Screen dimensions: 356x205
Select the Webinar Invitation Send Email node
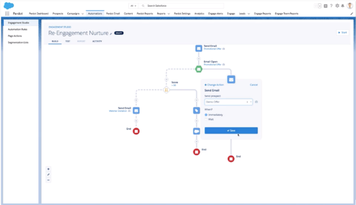pyautogui.click(x=136, y=111)
